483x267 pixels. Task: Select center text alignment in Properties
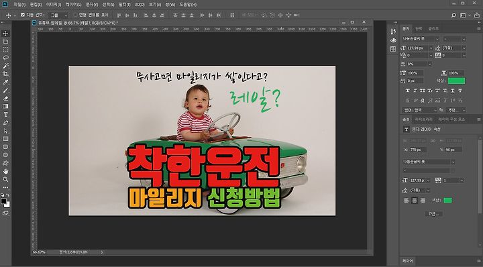point(415,200)
